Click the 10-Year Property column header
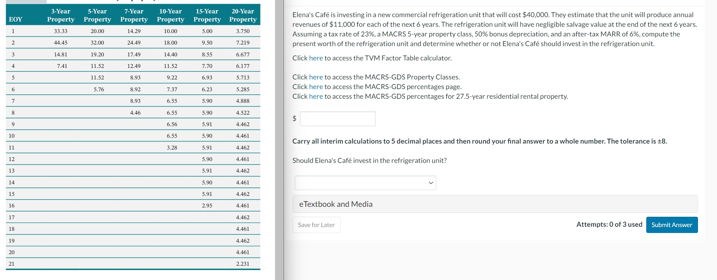 click(x=170, y=15)
